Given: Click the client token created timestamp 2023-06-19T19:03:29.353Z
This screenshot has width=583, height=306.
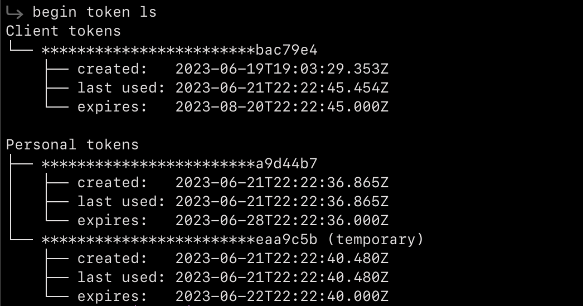Looking at the screenshot, I should coord(282,69).
